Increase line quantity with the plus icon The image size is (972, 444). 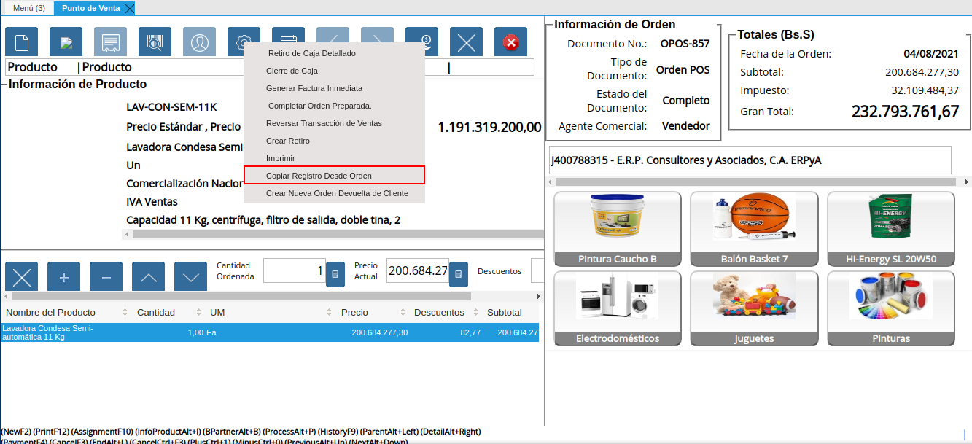point(64,276)
